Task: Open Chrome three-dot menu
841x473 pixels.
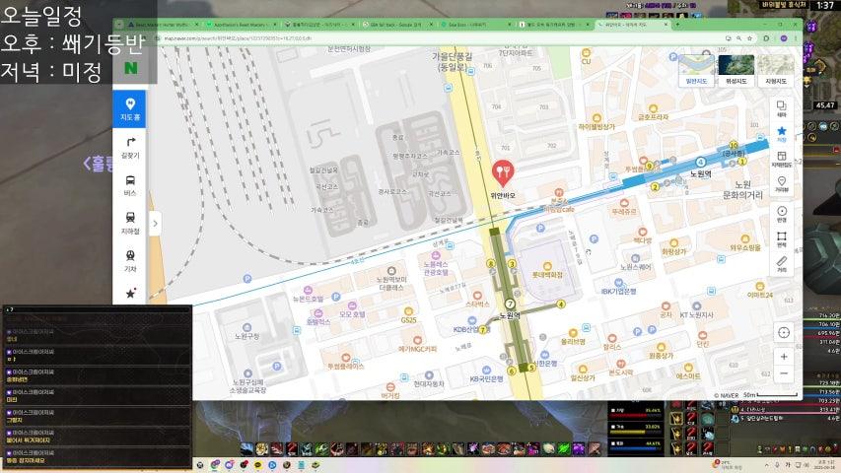Action: (796, 38)
